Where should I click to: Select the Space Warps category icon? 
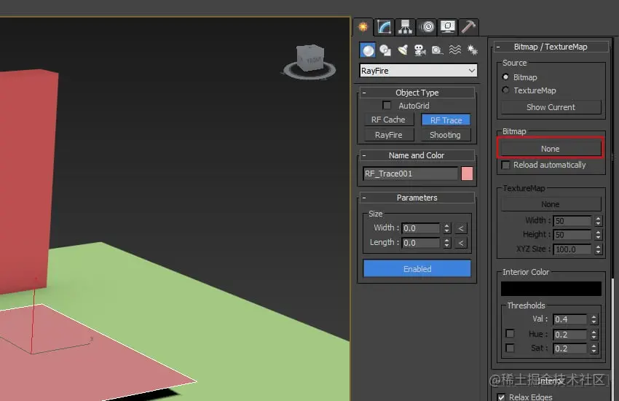tap(454, 50)
